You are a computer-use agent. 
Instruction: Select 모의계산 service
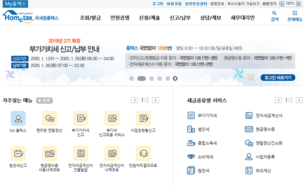pyautogui.click(x=258, y=171)
